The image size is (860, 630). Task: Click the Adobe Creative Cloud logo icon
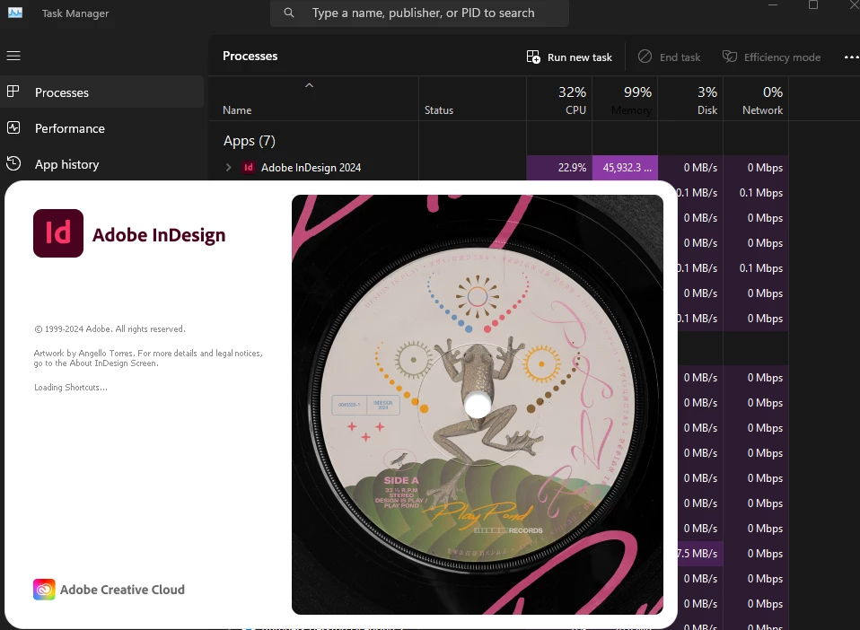tap(44, 590)
